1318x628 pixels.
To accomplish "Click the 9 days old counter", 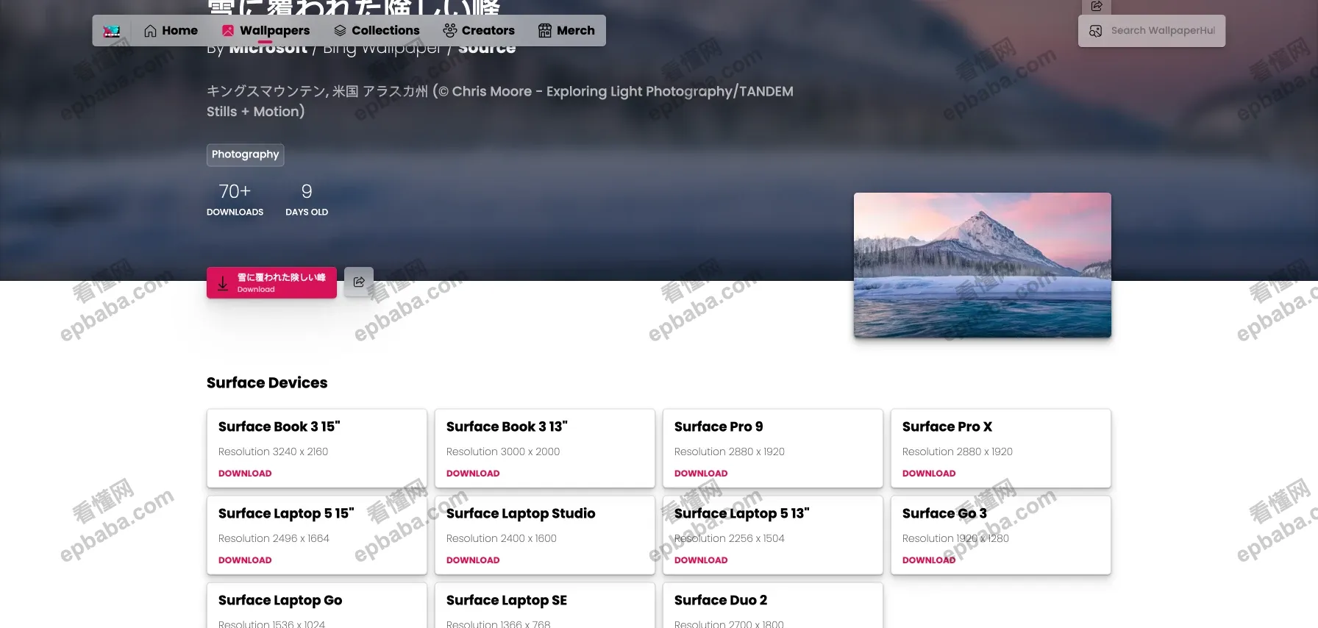I will tap(307, 199).
